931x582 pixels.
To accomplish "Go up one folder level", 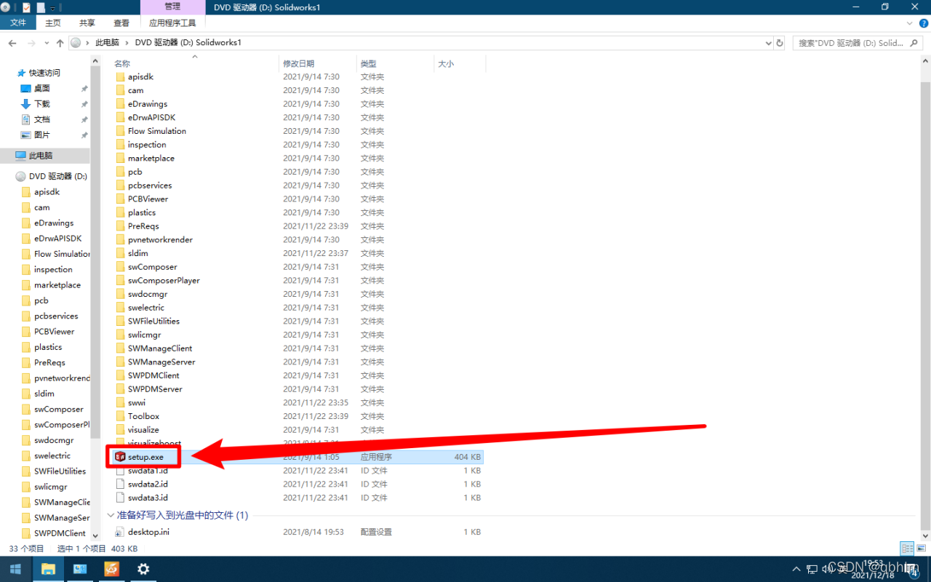I will click(x=60, y=43).
